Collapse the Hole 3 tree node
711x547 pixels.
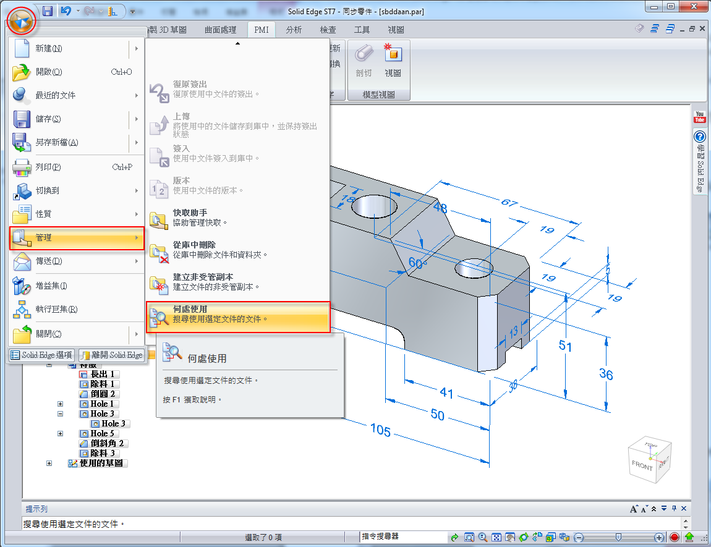[x=61, y=413]
